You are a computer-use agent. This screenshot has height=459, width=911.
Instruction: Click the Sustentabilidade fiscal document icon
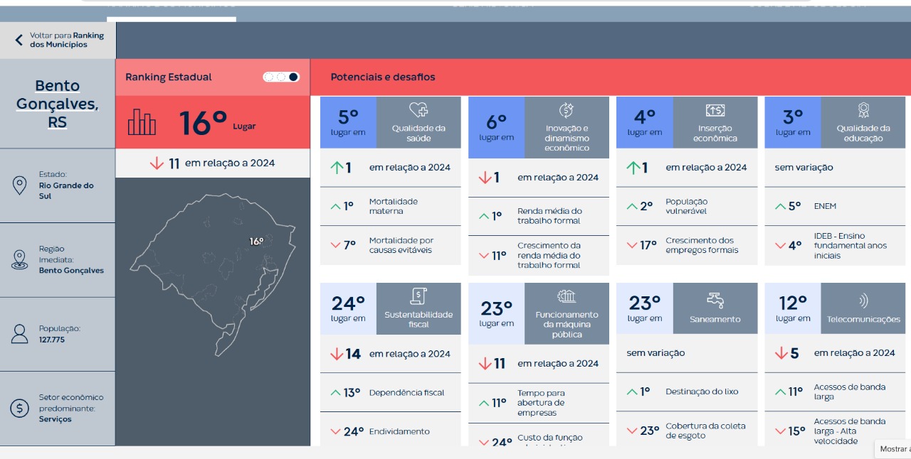(418, 296)
